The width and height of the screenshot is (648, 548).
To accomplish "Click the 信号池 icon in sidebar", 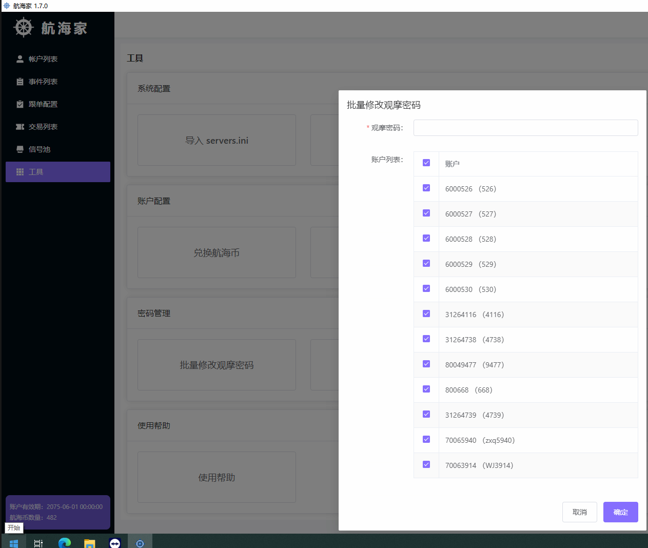I will [x=20, y=149].
